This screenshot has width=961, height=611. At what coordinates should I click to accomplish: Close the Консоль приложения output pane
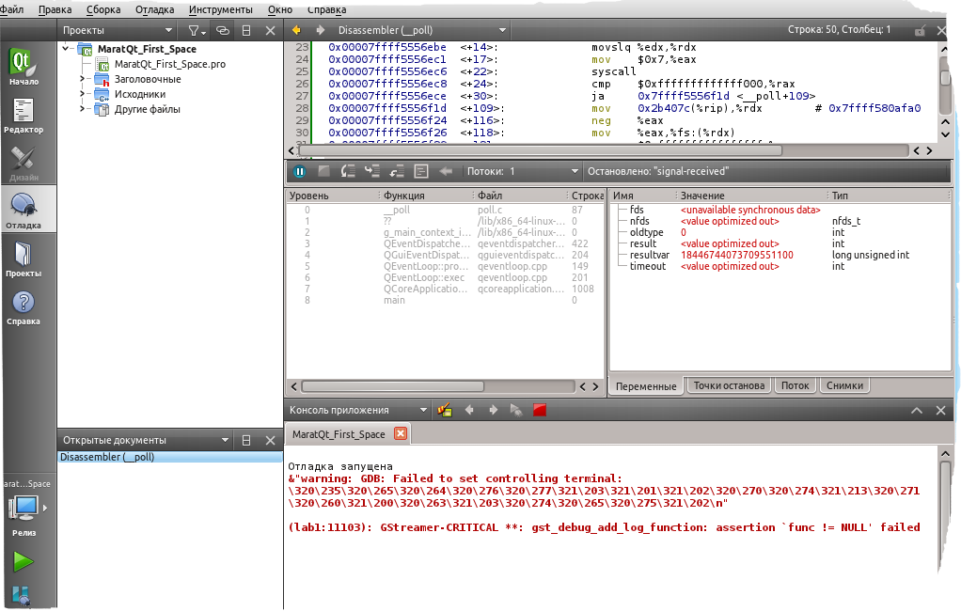(x=940, y=411)
